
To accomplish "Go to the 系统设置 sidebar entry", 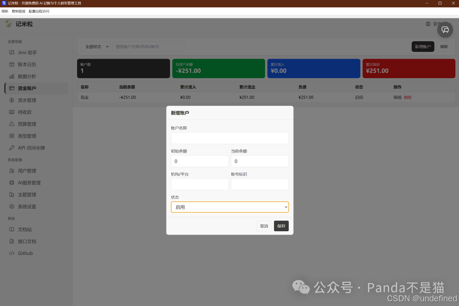I will pyautogui.click(x=36, y=207).
